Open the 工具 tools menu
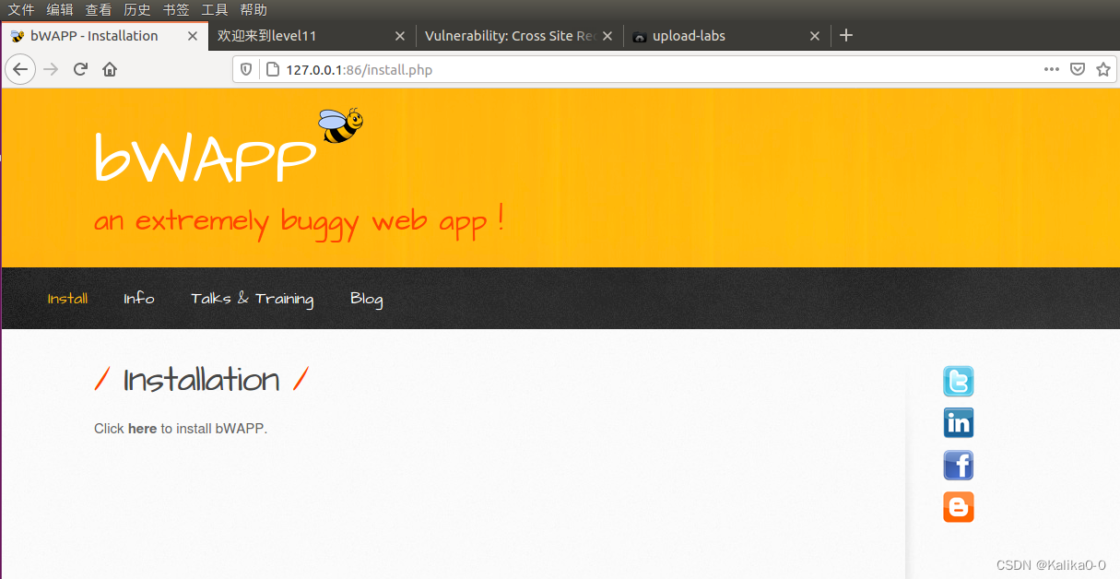The image size is (1120, 579). pos(215,10)
